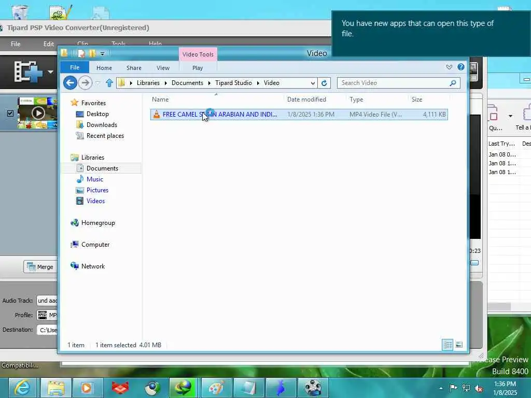The width and height of the screenshot is (531, 398).
Task: Switch to details view layout icon
Action: tap(448, 345)
